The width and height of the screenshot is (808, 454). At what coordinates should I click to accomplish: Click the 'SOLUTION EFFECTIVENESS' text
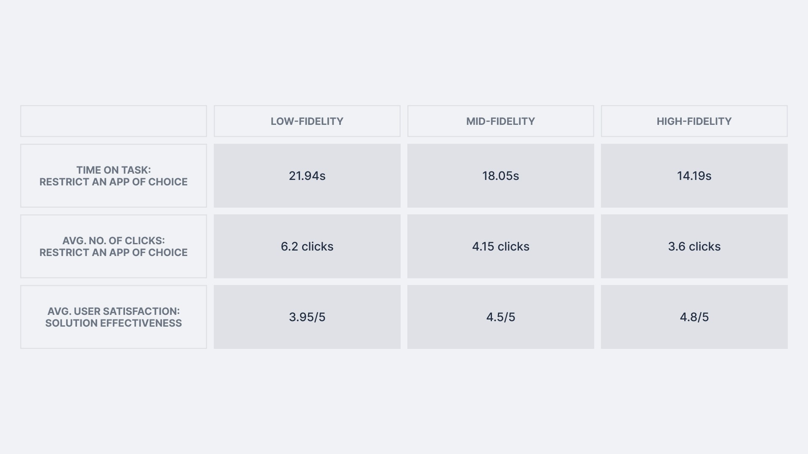(x=114, y=323)
